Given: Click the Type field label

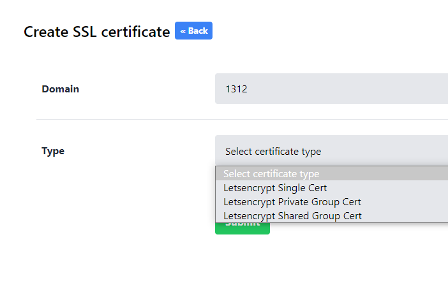Looking at the screenshot, I should coord(53,151).
